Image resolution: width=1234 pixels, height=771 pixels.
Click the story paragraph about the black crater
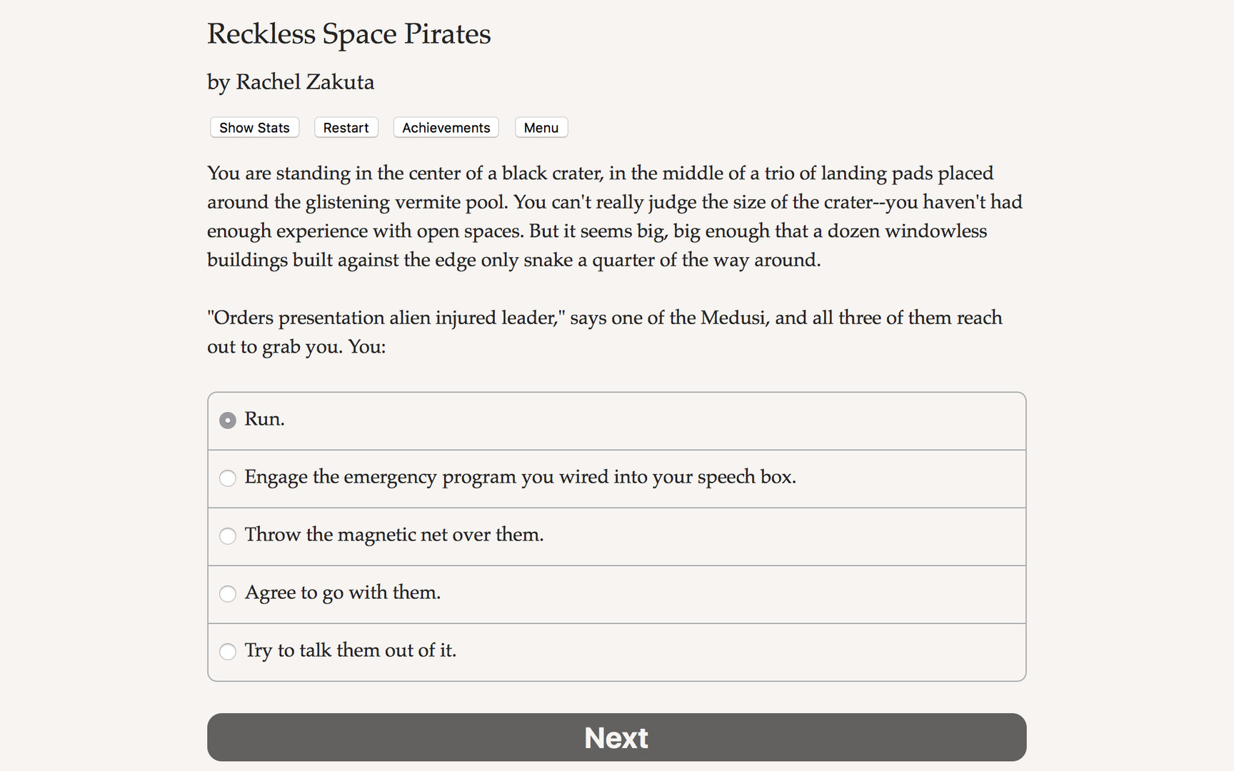(x=614, y=216)
